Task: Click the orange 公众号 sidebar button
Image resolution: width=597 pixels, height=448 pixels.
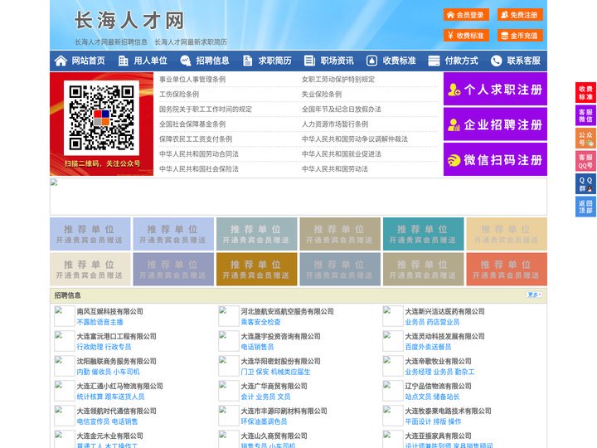Action: coord(585,139)
